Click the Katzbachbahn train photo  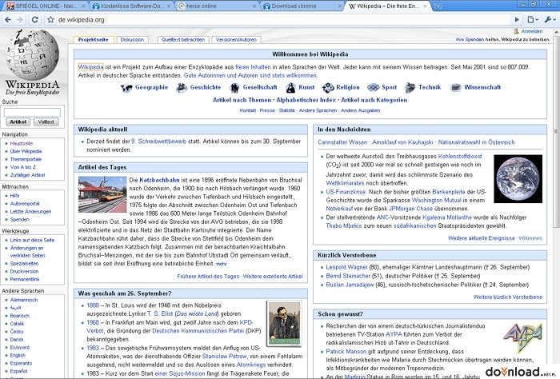pos(102,194)
